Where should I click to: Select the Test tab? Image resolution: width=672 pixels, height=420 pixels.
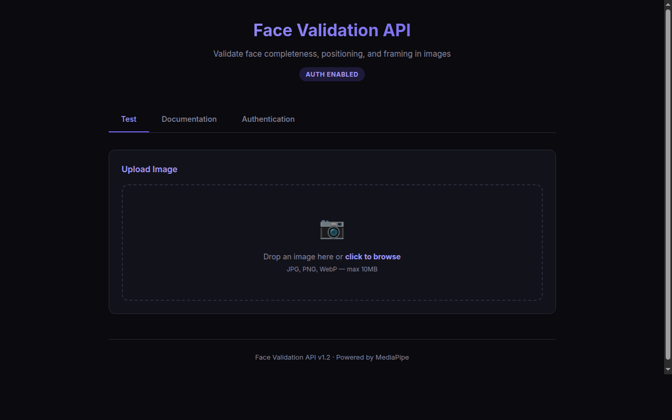[129, 119]
